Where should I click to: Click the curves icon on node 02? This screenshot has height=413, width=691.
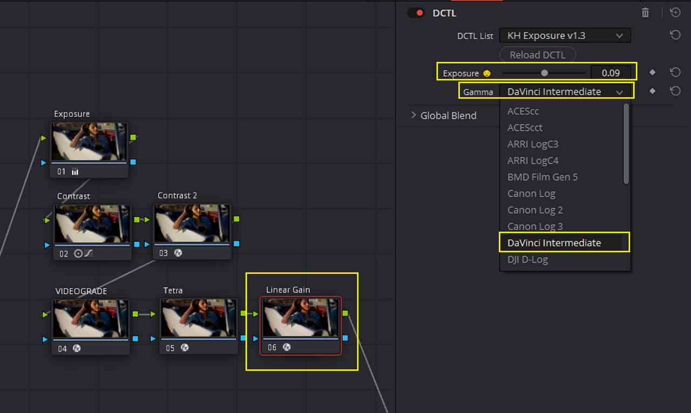pyautogui.click(x=89, y=253)
